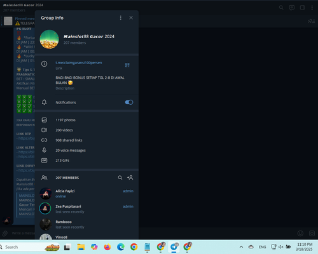Open the taskbar clock and date
Image resolution: width=318 pixels, height=254 pixels.
[x=305, y=247]
